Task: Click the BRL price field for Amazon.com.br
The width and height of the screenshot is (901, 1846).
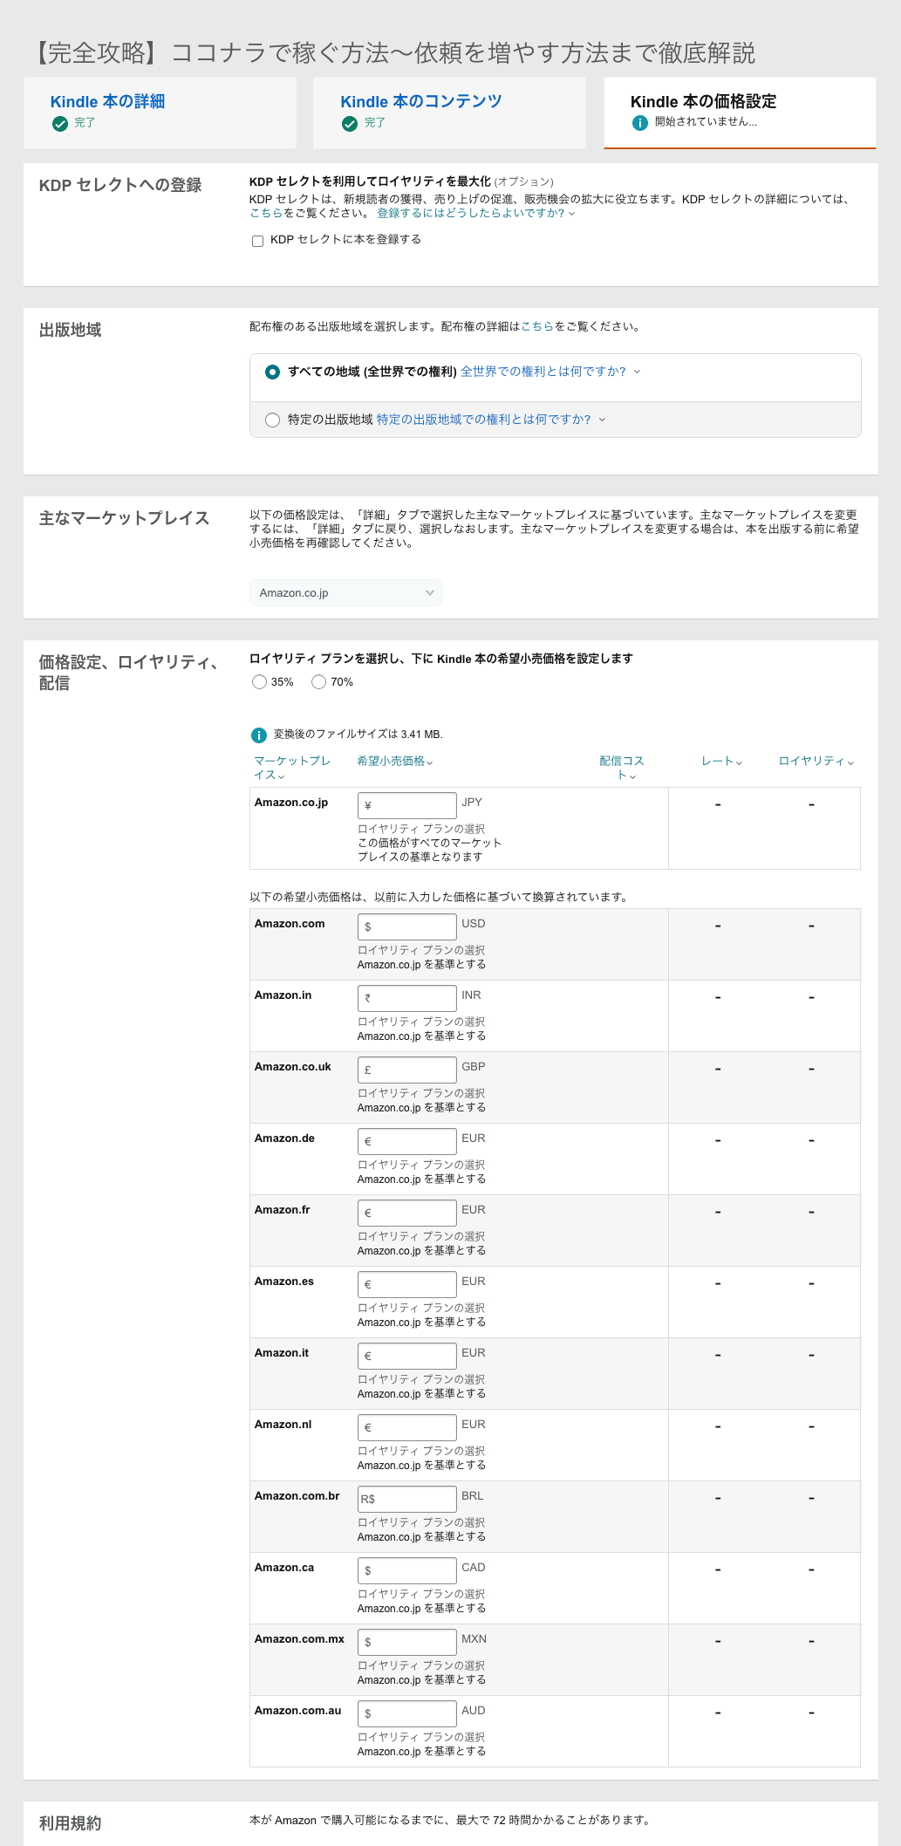Action: pyautogui.click(x=407, y=1499)
